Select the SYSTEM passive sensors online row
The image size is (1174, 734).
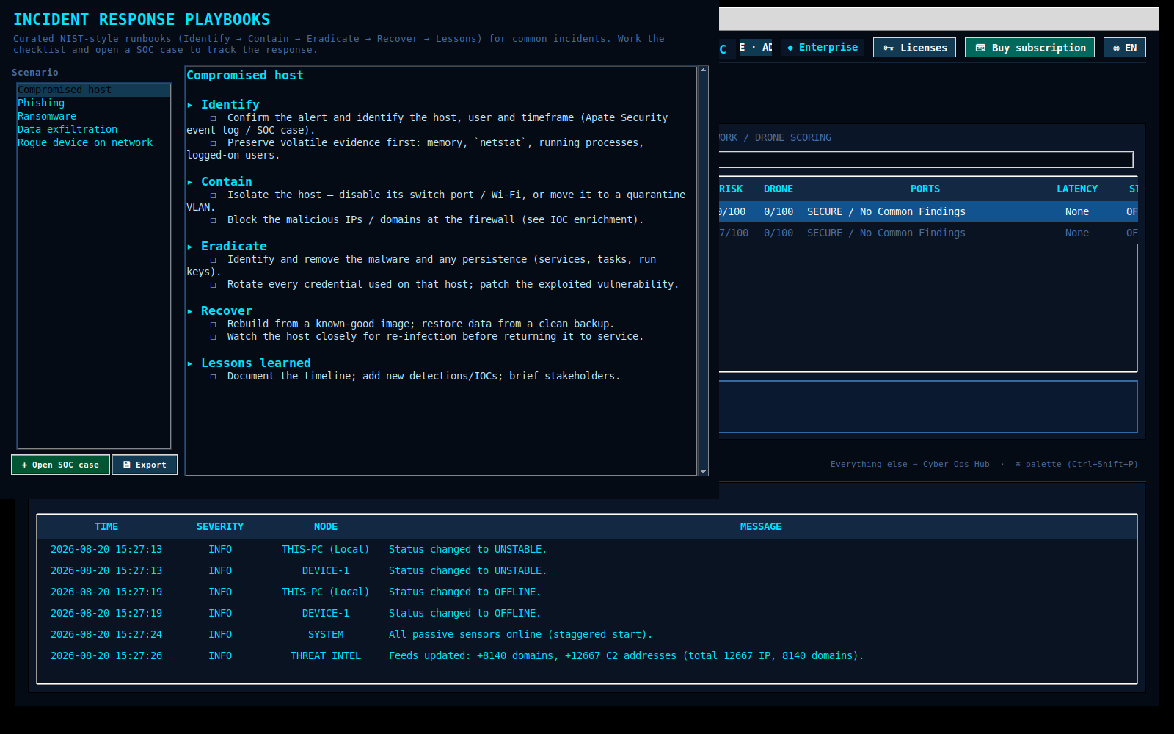coord(587,634)
